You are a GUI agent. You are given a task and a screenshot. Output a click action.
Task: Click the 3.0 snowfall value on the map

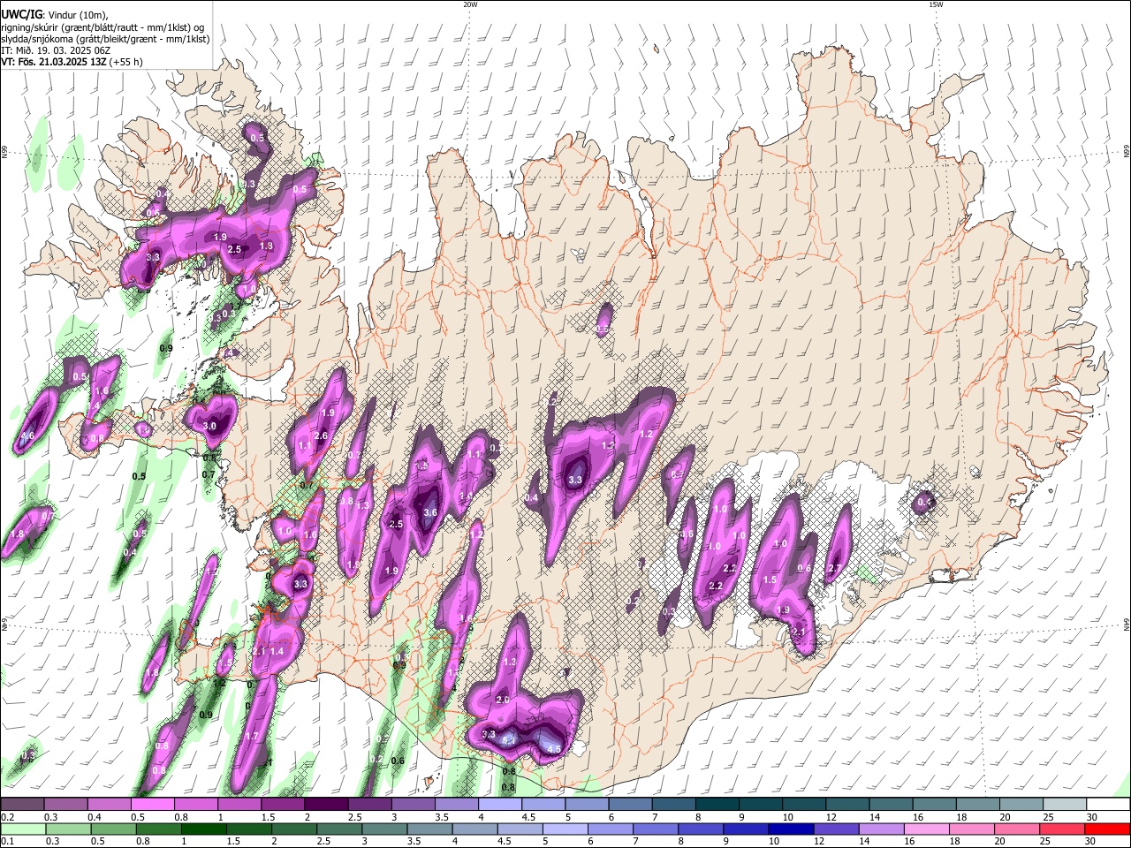(209, 426)
